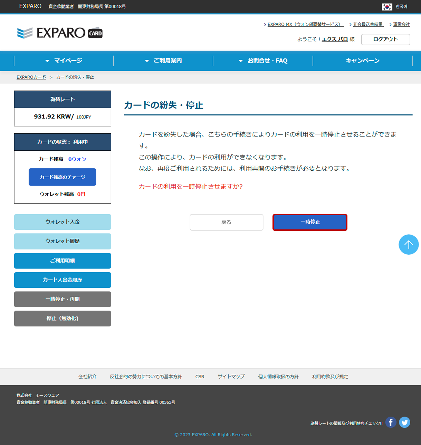Open ウォレット履歴 in the sidebar

[x=63, y=241]
